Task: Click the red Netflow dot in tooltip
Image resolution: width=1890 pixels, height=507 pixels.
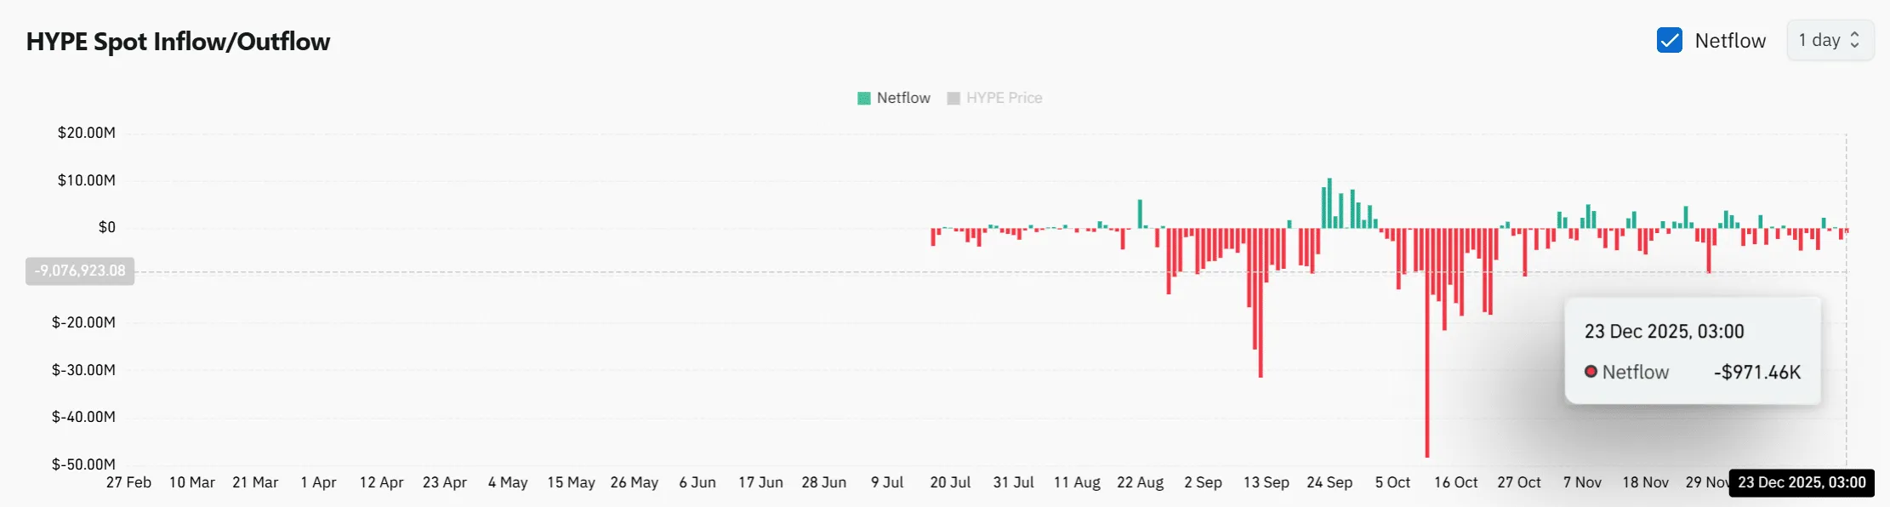Action: click(x=1591, y=372)
